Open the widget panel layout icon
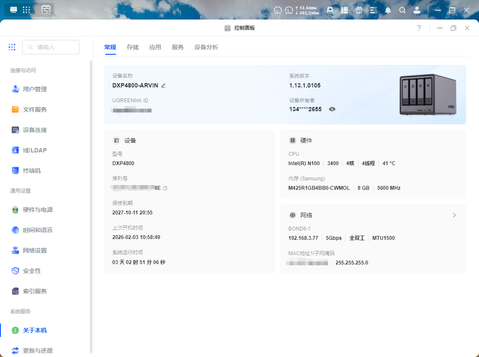The width and height of the screenshot is (479, 357). point(345,10)
